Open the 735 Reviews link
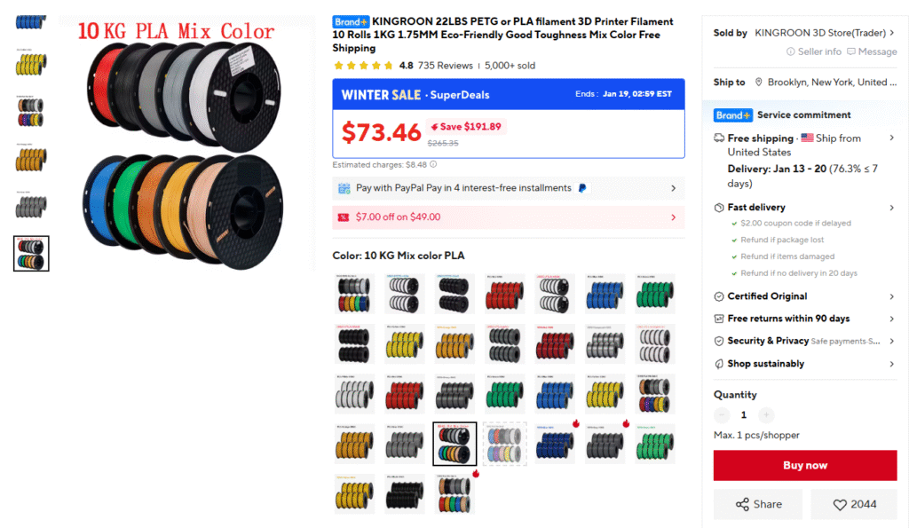 (x=446, y=66)
